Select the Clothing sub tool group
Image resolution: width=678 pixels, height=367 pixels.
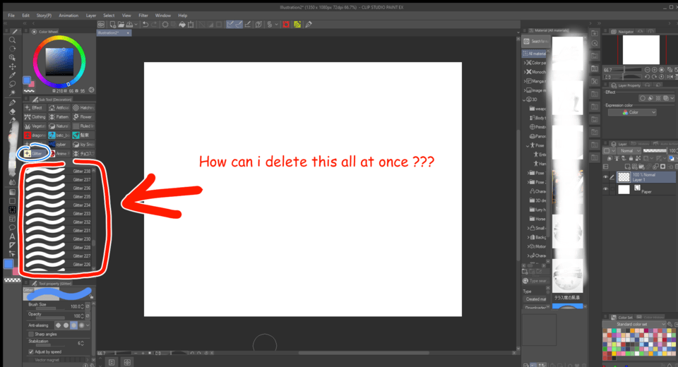(35, 116)
